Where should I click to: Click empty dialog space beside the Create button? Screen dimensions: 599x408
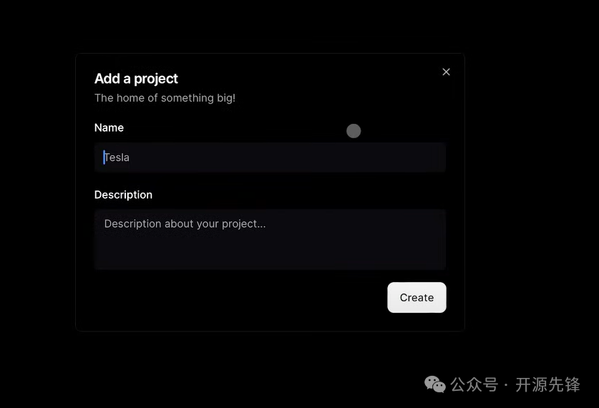237,298
